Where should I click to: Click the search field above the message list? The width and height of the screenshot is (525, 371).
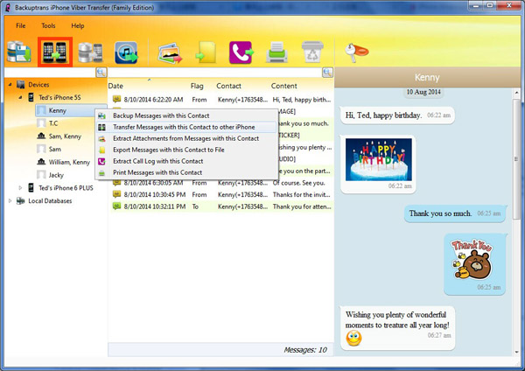pos(215,72)
